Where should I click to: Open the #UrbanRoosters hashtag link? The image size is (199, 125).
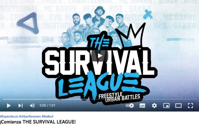pyautogui.click(x=30, y=117)
